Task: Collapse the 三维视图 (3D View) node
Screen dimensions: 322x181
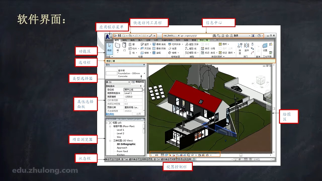Action: point(110,141)
